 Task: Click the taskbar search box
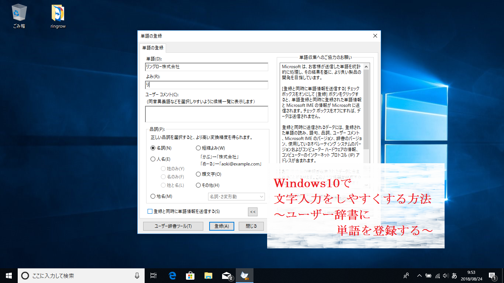pyautogui.click(x=81, y=275)
